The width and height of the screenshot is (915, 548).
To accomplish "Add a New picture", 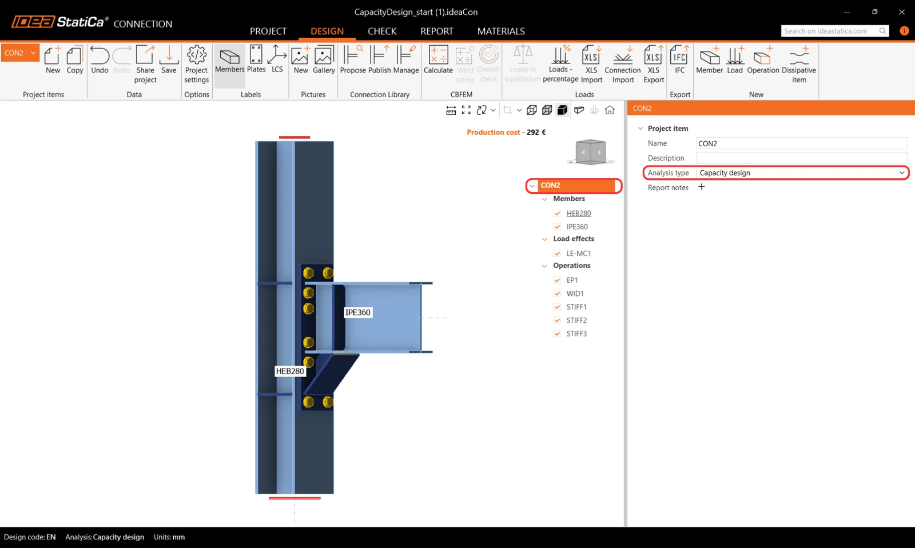I will coord(301,60).
